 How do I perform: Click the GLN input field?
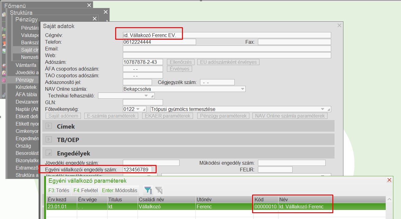coord(143,102)
